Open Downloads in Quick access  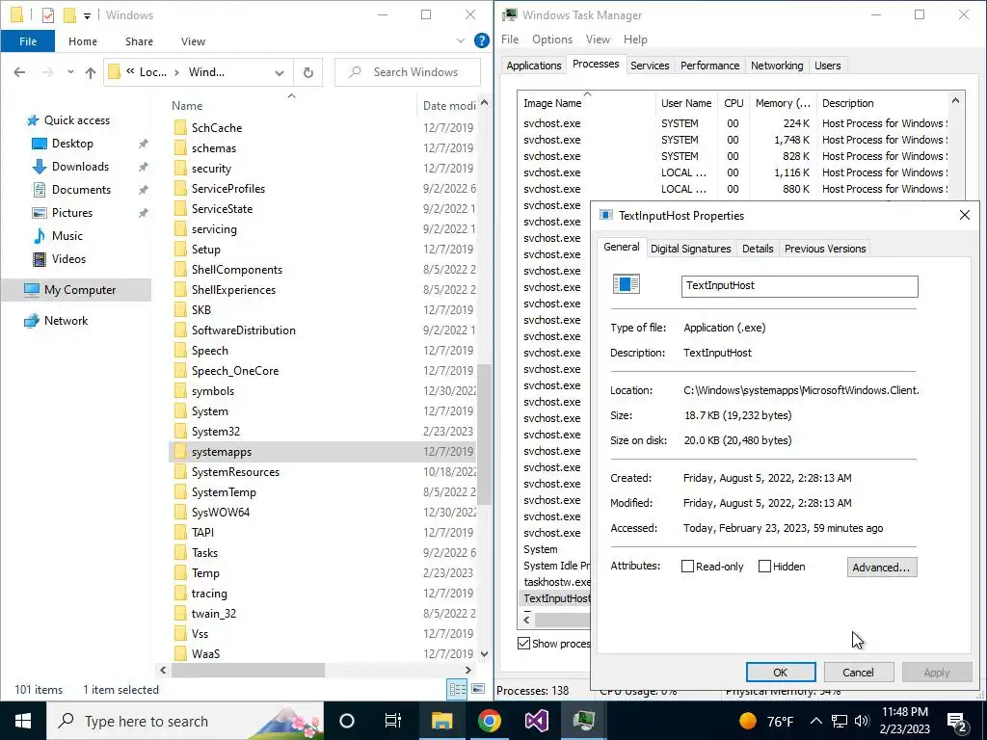80,167
